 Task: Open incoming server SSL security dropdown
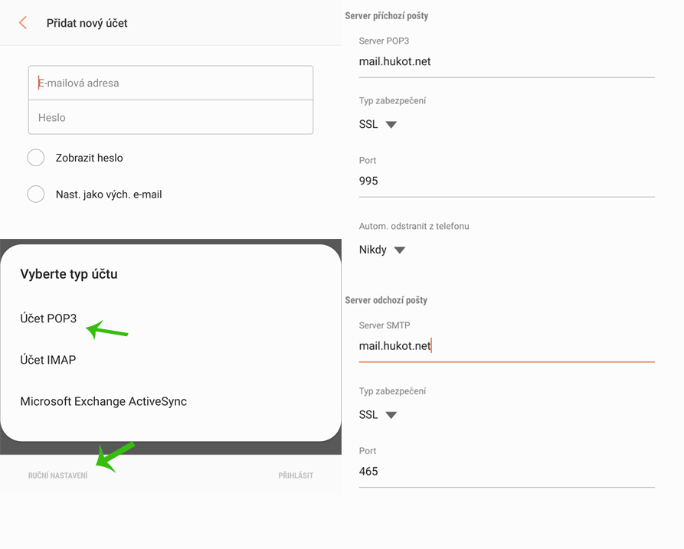[x=378, y=124]
